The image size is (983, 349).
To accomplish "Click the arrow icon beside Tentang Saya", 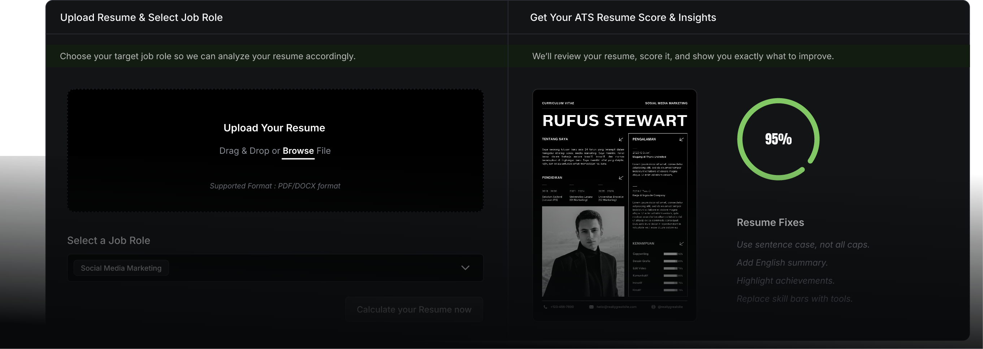I will tap(621, 139).
